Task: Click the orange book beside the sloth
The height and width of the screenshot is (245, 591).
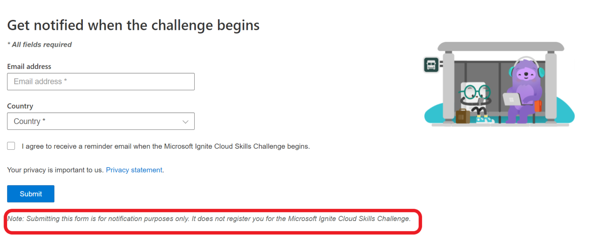Action: pyautogui.click(x=538, y=106)
